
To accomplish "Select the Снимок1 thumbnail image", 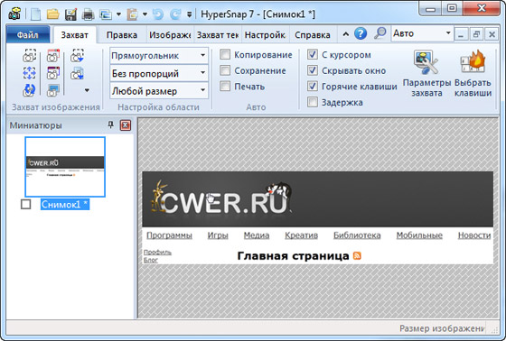I will pos(65,167).
